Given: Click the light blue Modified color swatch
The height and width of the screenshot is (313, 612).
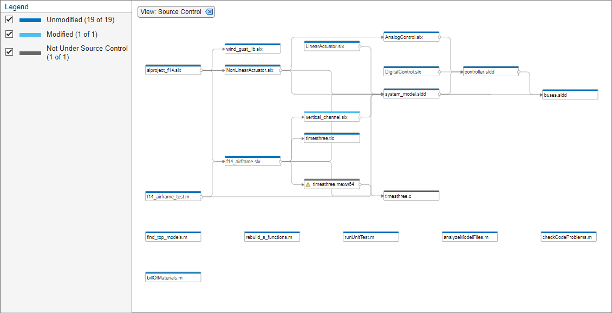Looking at the screenshot, I should pyautogui.click(x=30, y=35).
